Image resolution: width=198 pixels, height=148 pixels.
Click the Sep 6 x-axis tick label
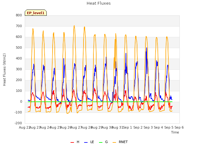tap(179, 127)
